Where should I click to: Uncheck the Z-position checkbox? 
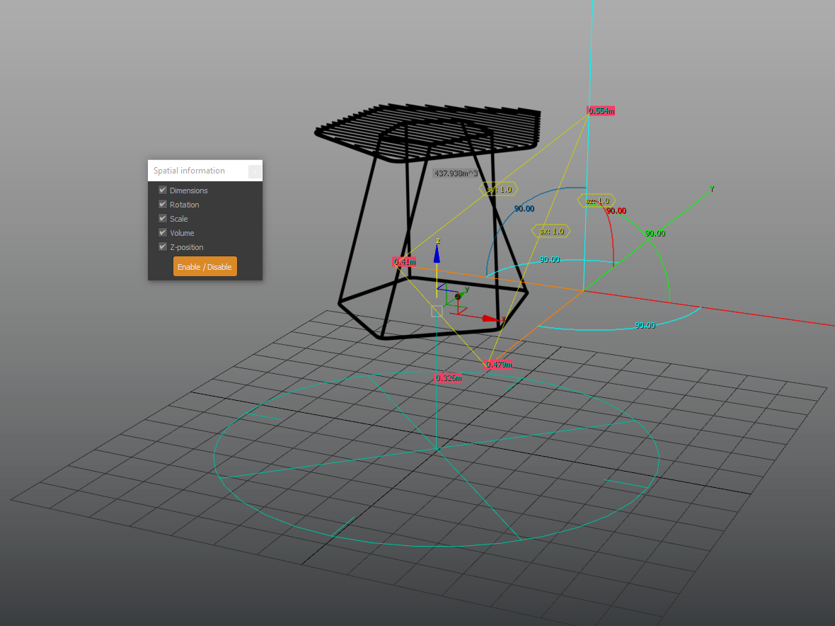click(163, 247)
